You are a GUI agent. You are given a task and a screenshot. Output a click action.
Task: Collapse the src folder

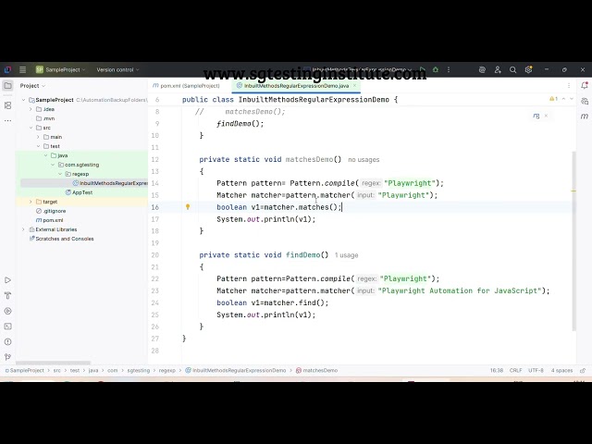(x=31, y=128)
